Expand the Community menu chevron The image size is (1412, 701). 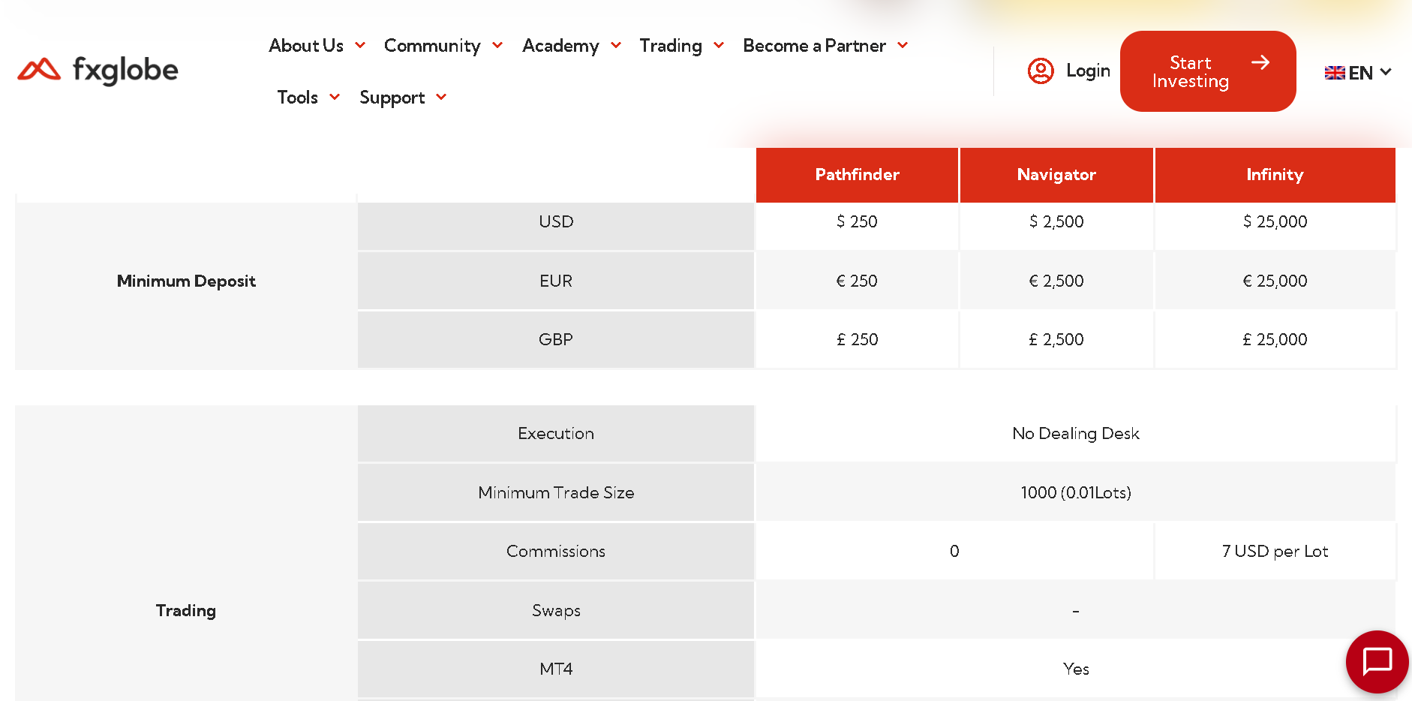[497, 46]
